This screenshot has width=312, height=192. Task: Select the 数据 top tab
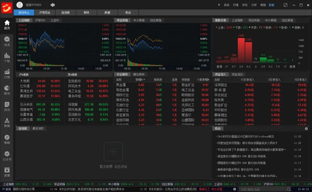[x=108, y=12]
